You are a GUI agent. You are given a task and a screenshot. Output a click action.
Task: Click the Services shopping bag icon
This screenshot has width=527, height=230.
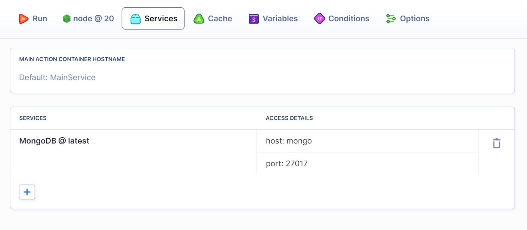click(135, 18)
